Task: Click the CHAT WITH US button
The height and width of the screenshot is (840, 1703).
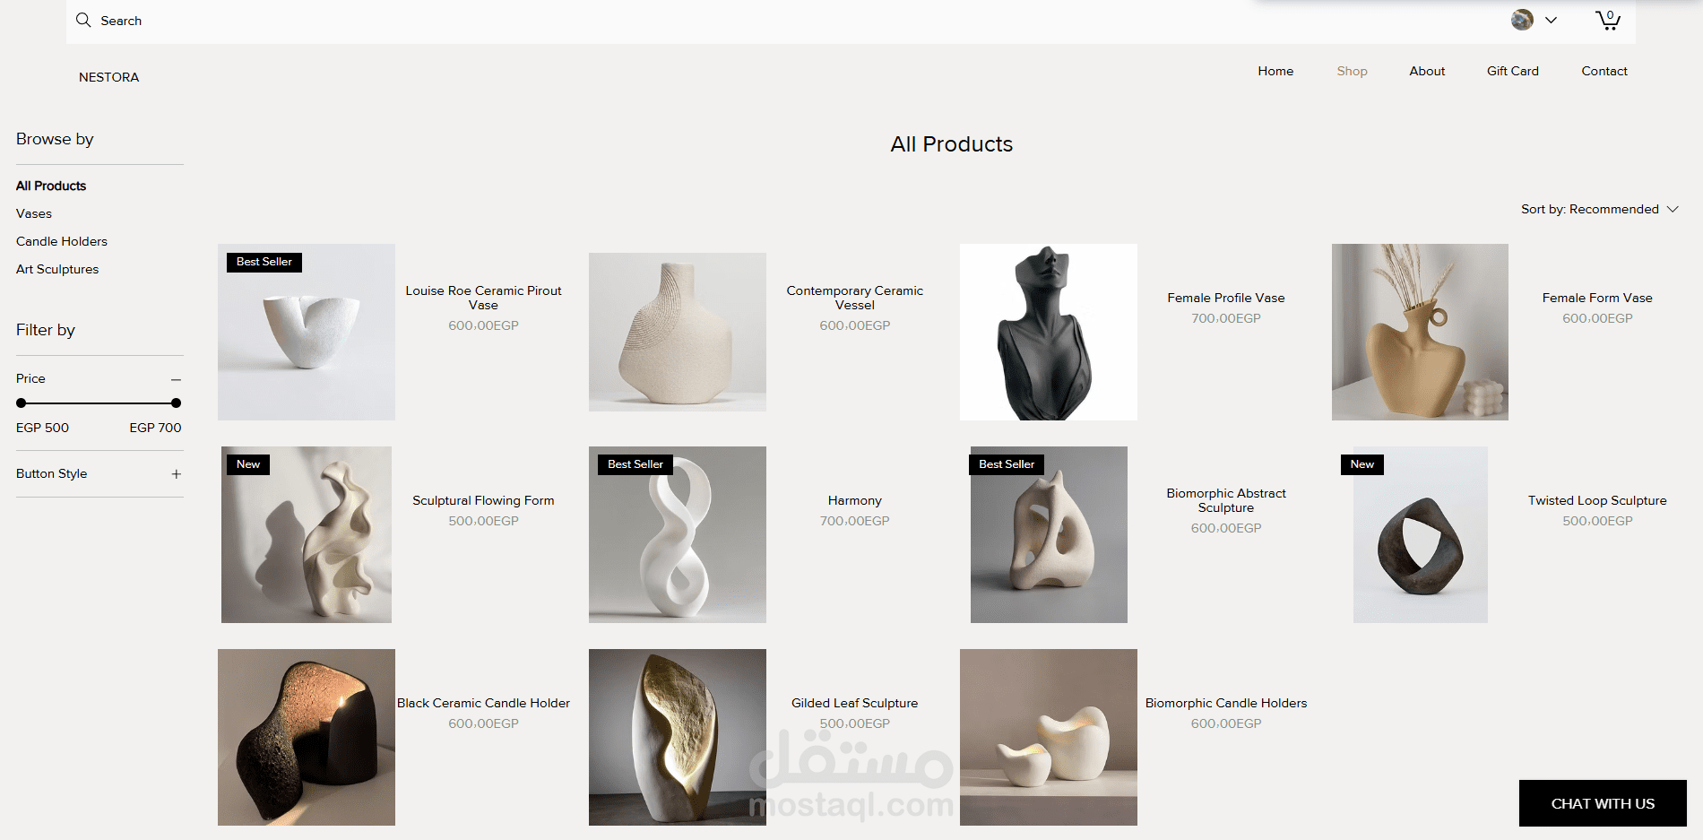Action: tap(1603, 803)
